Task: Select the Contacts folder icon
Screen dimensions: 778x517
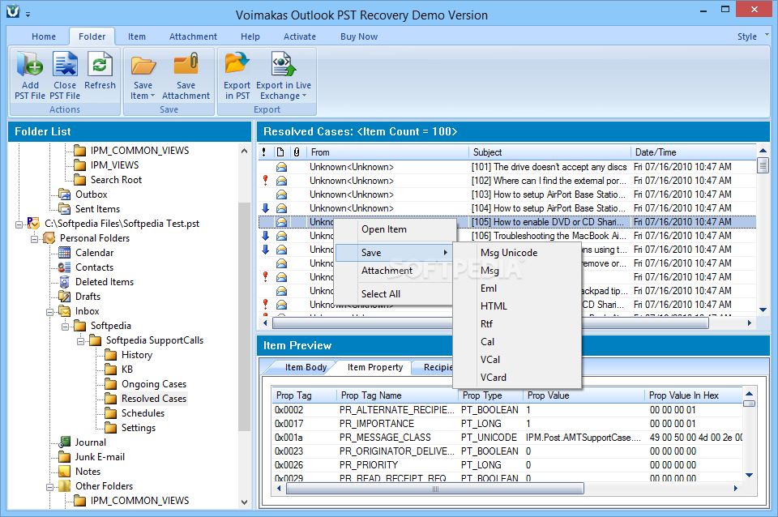Action: point(65,267)
